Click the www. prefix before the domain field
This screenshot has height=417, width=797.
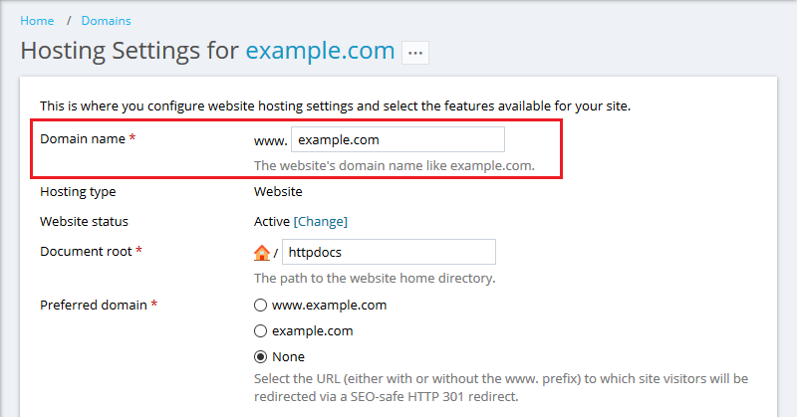[x=271, y=141]
